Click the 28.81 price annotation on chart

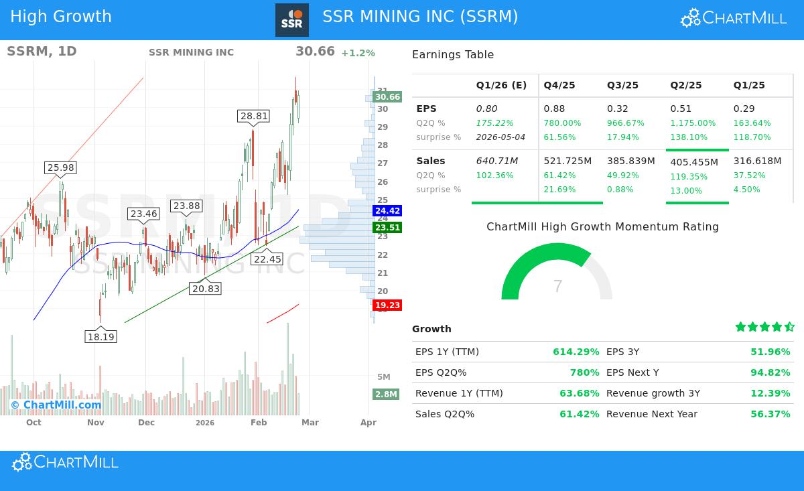coord(253,116)
